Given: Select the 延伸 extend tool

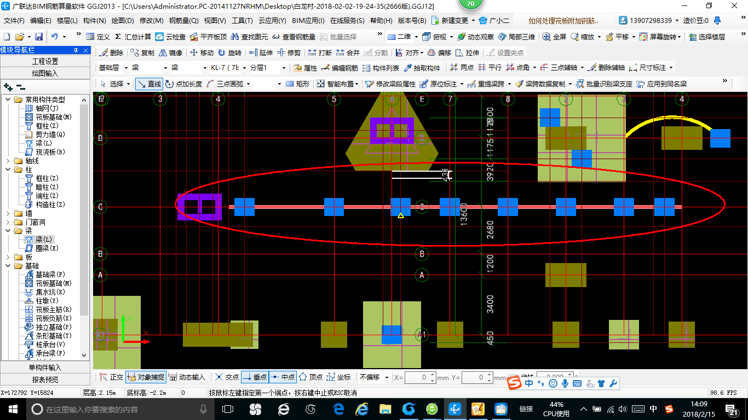Looking at the screenshot, I should 261,52.
